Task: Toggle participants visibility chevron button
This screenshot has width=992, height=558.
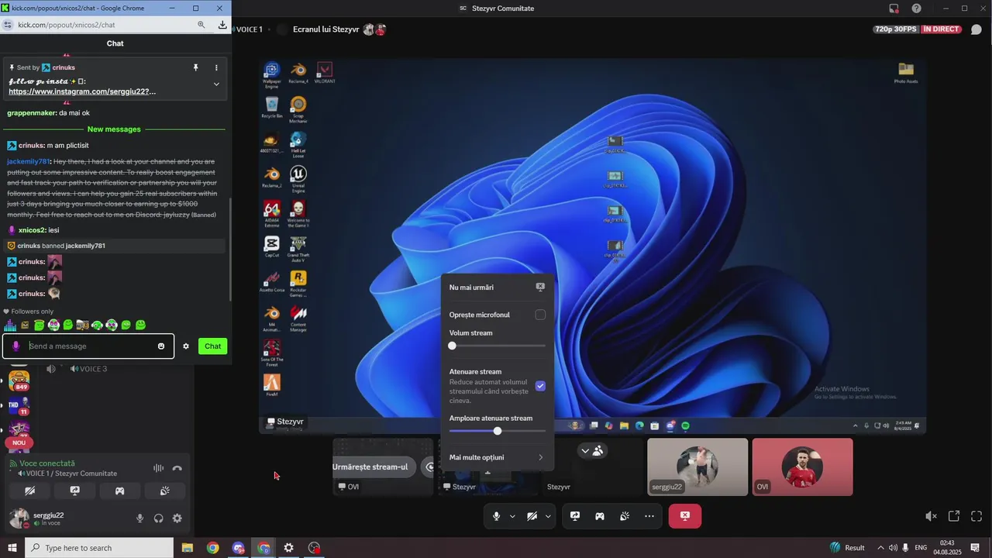Action: point(592,450)
